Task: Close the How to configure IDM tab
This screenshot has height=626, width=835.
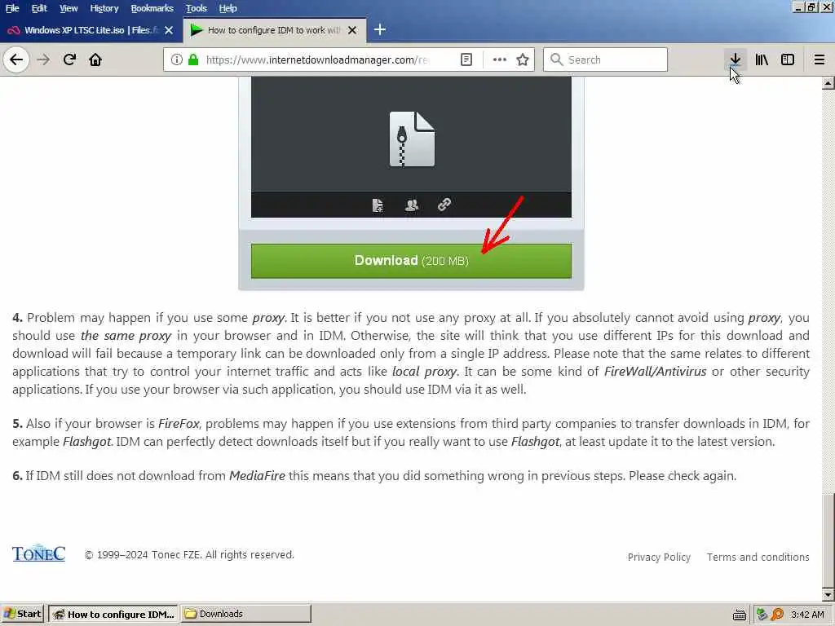Action: 352,30
